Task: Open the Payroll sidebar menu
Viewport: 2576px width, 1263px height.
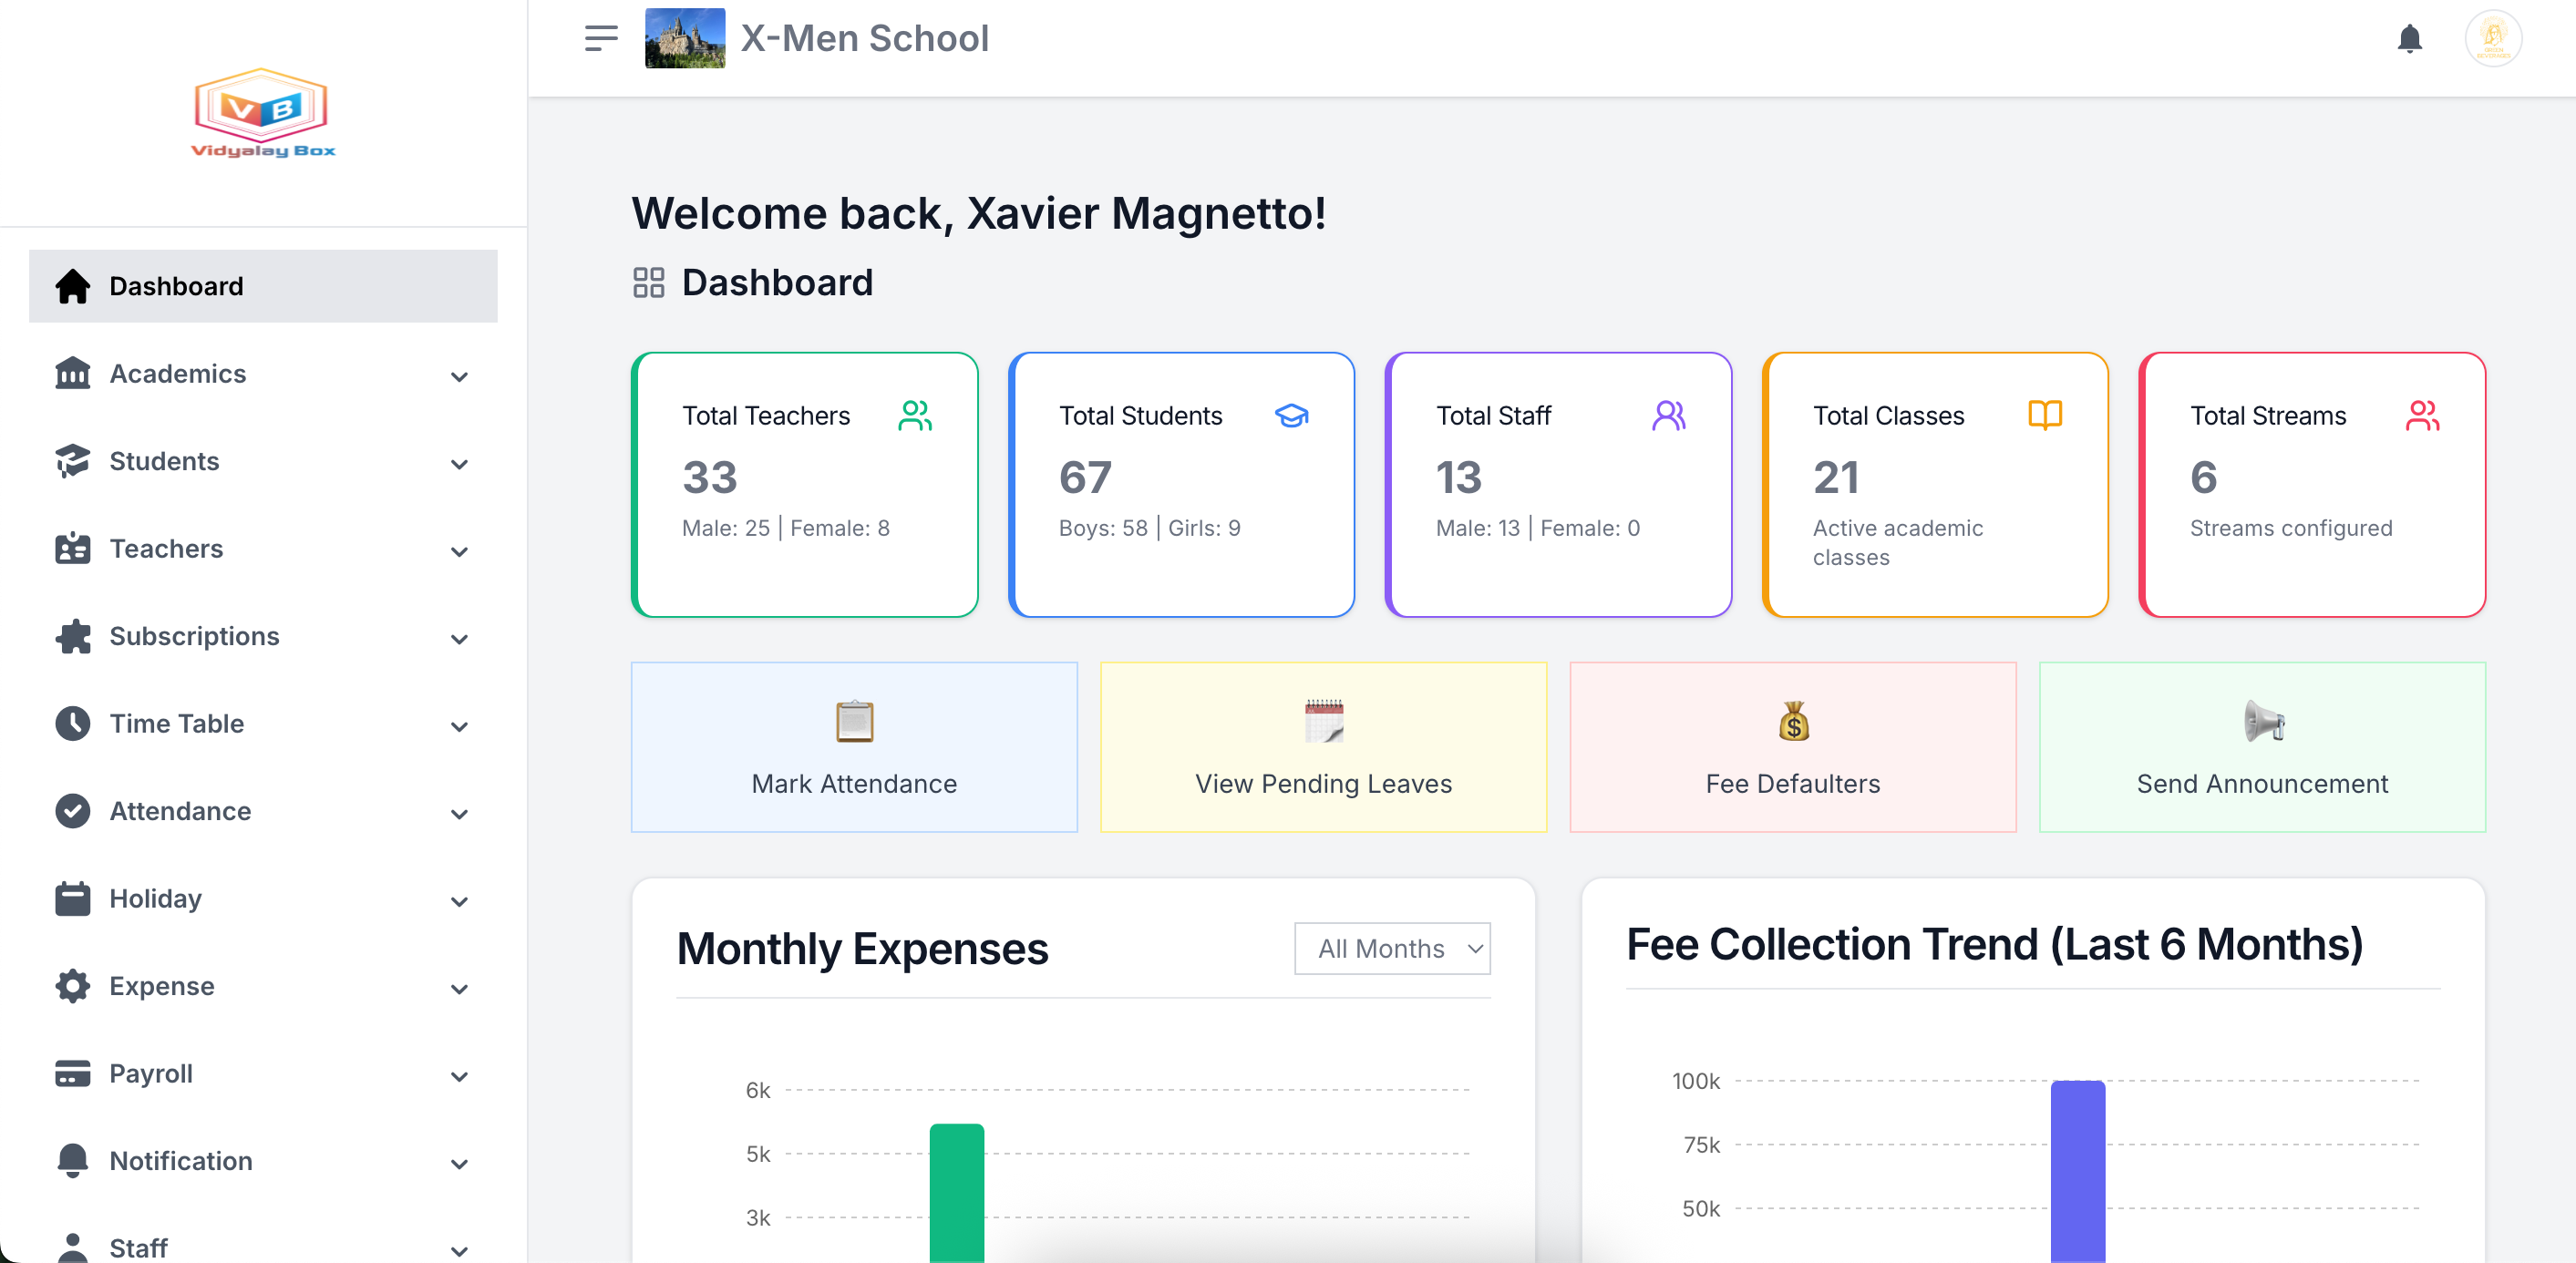Action: point(263,1073)
